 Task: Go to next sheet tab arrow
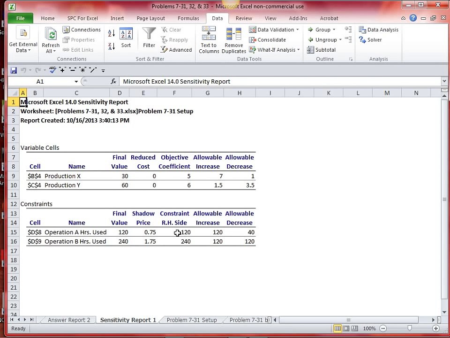[25, 320]
